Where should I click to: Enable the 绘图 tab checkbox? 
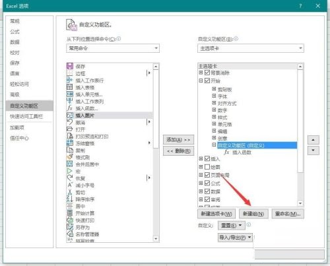207,167
